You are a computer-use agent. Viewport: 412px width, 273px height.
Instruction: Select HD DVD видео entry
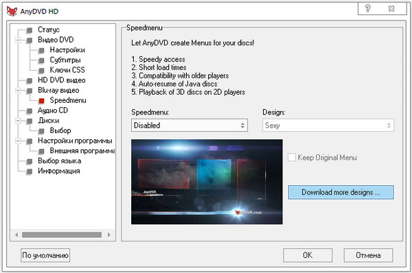point(62,80)
